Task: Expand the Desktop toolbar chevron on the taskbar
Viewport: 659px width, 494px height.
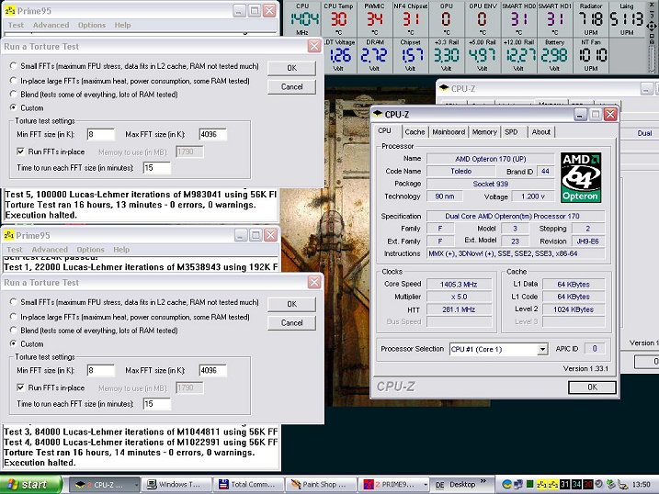Action: pos(483,481)
